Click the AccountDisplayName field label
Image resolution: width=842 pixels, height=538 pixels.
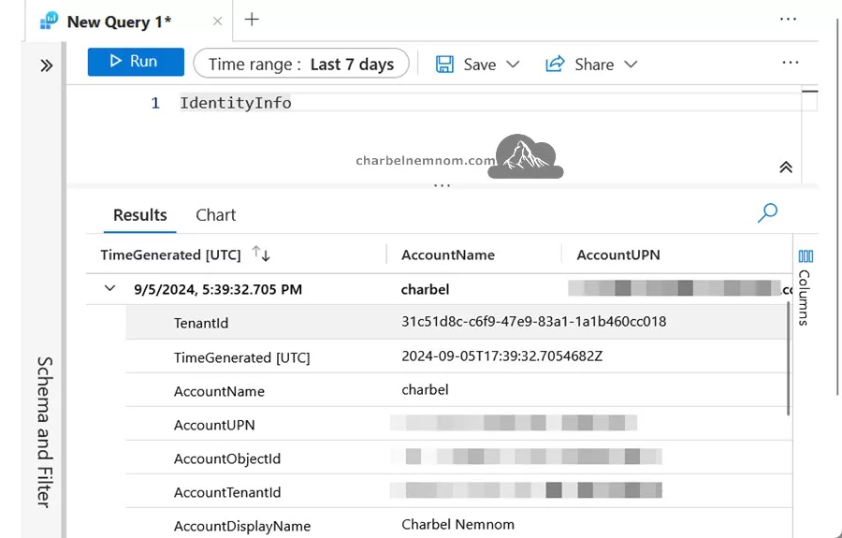point(242,526)
